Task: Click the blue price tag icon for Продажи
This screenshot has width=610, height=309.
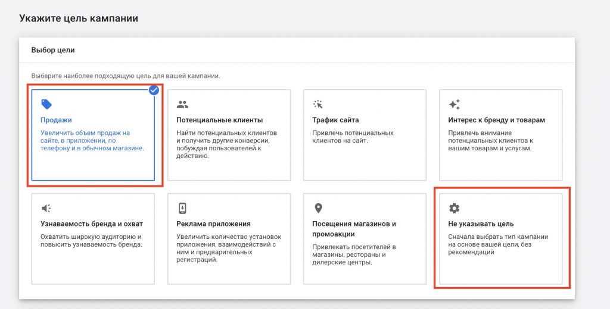Action: click(x=46, y=104)
